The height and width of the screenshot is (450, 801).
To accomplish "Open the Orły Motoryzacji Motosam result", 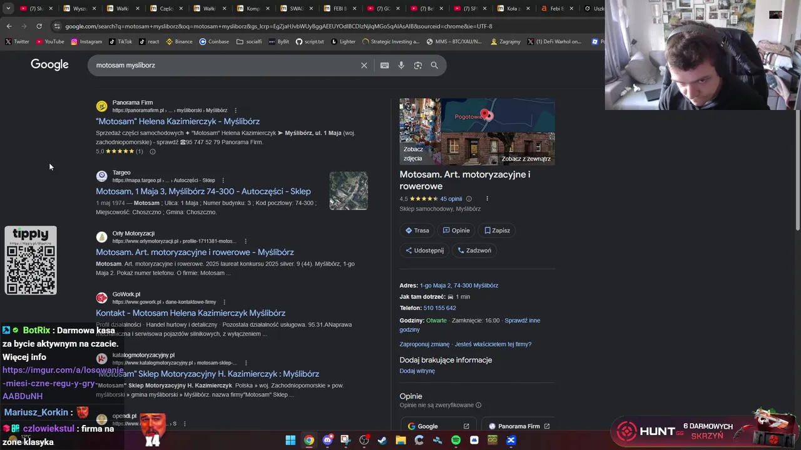I will (x=195, y=252).
